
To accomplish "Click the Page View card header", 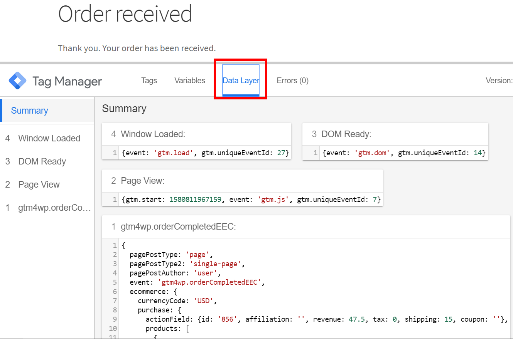I will point(142,181).
